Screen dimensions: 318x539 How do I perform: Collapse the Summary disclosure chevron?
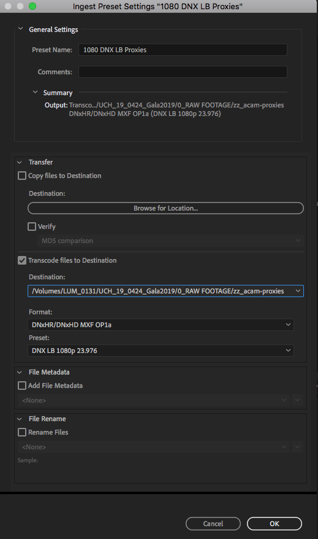coord(35,92)
